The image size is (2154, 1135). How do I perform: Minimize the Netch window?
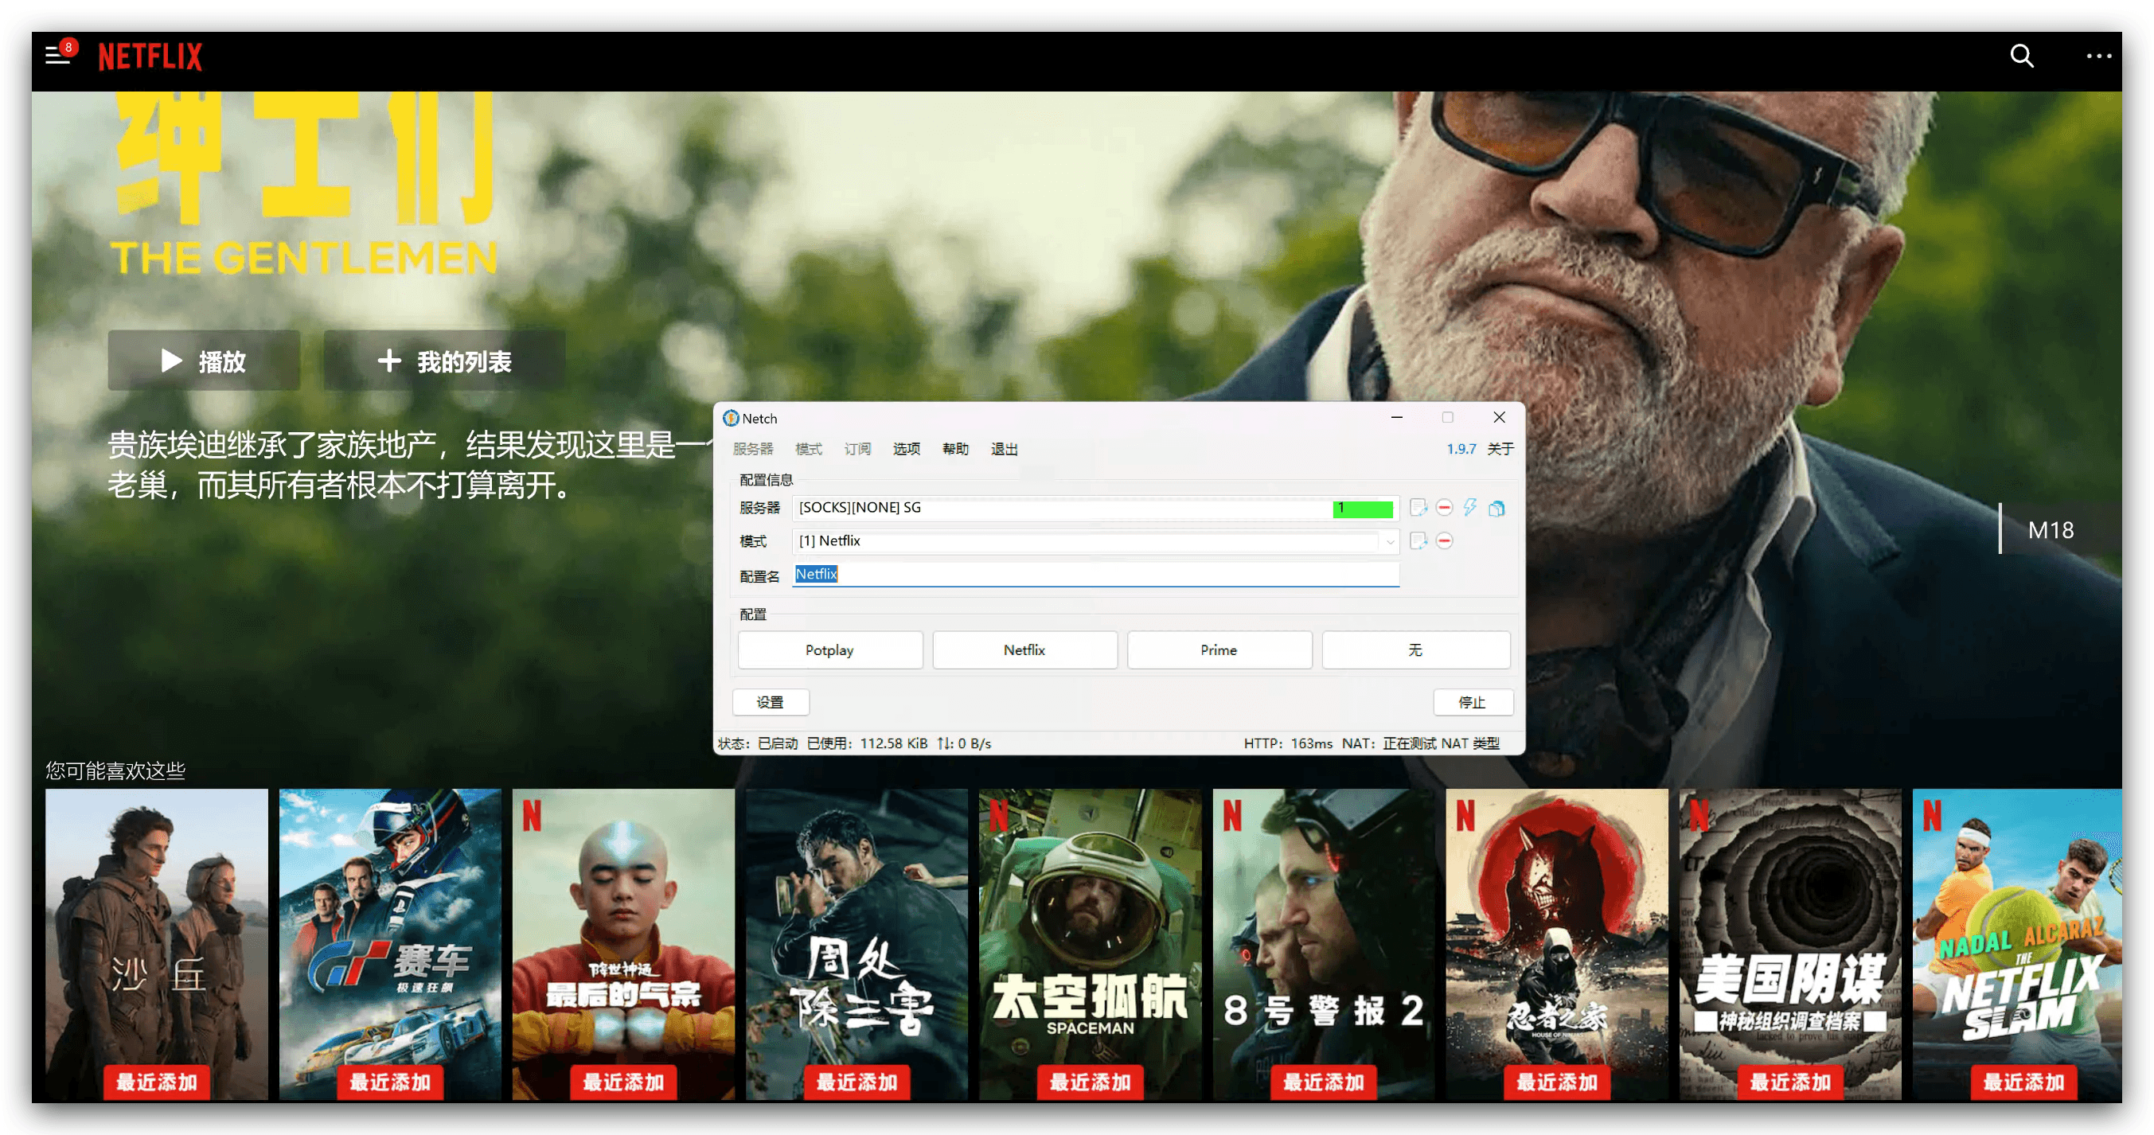click(x=1396, y=417)
